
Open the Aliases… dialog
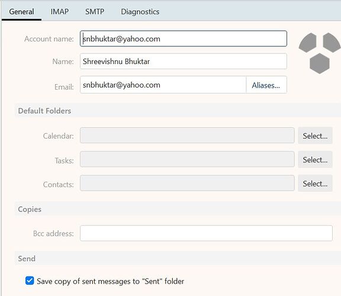(x=266, y=85)
